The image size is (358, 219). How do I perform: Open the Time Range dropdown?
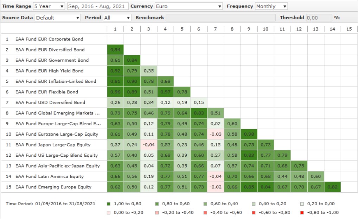pyautogui.click(x=49, y=6)
